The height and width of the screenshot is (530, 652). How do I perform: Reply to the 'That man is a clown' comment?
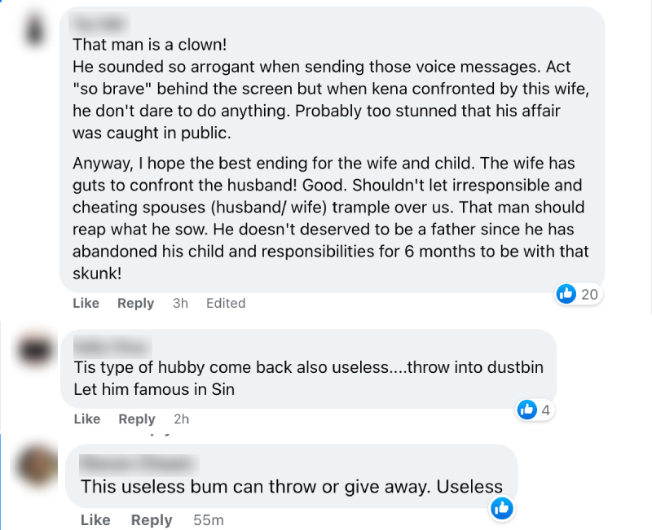(135, 303)
